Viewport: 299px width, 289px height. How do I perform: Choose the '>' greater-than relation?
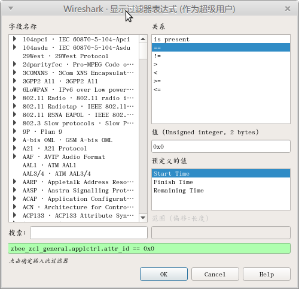pos(221,64)
